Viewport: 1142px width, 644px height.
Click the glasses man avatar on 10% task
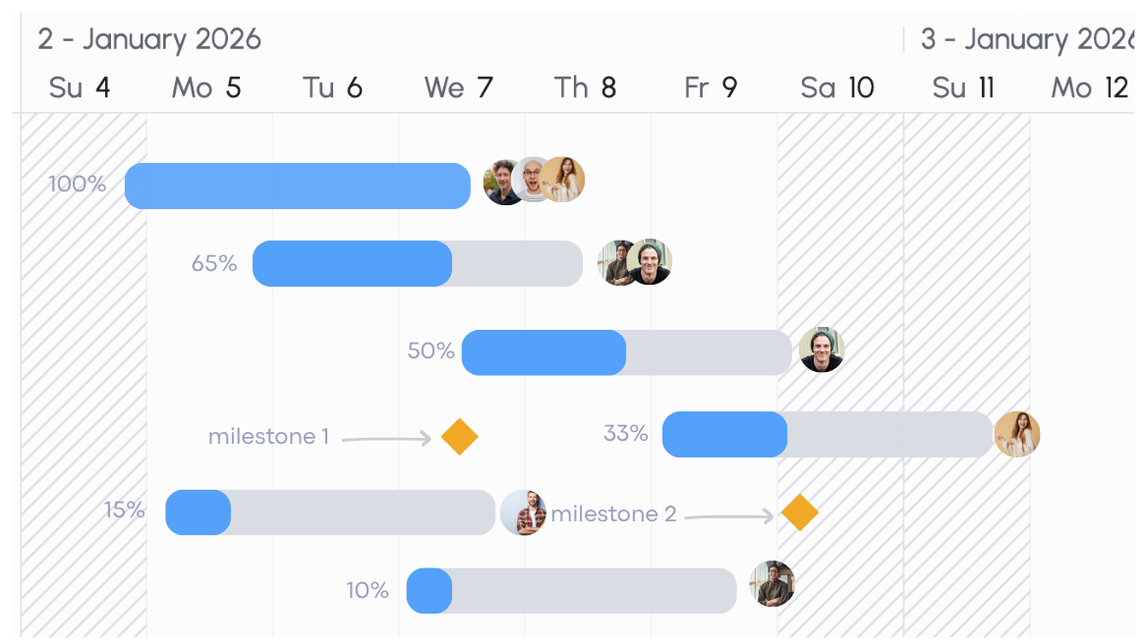(x=772, y=583)
